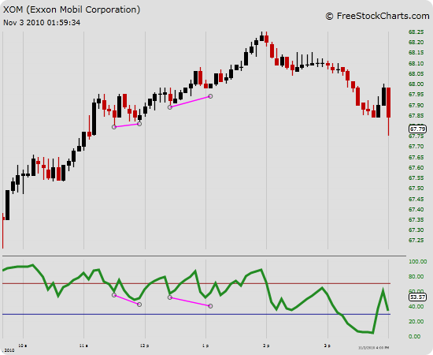Click the 11 a time axis label

pyautogui.click(x=83, y=346)
